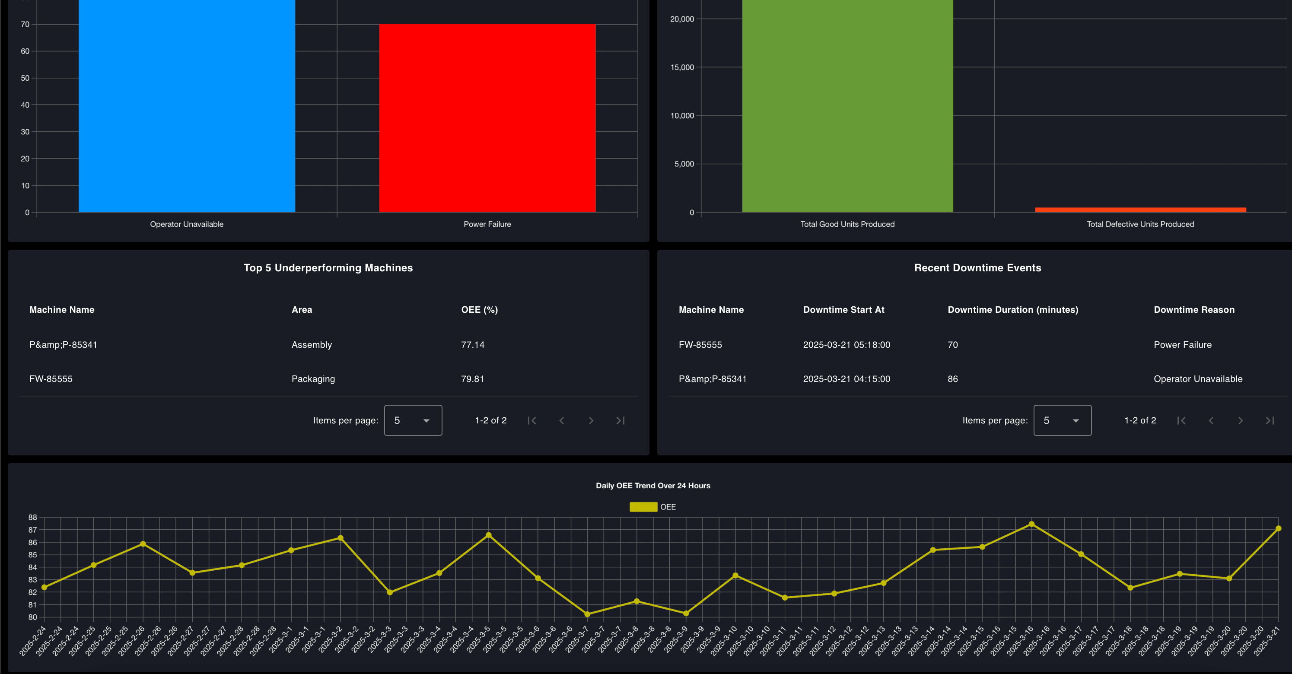This screenshot has height=674, width=1292.
Task: Sort by the OEE (%) column header
Action: (479, 309)
